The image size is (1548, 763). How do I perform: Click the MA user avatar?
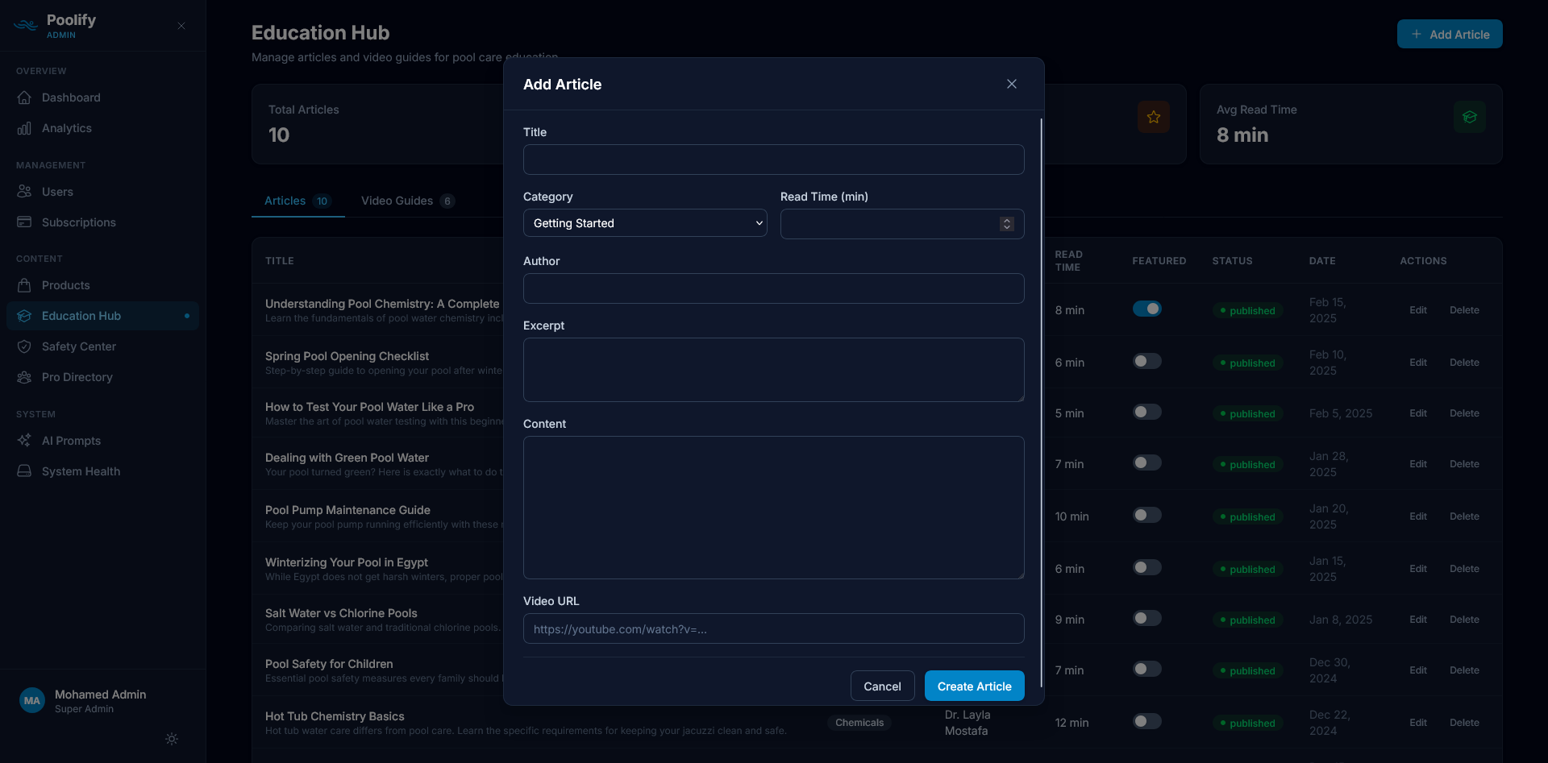[x=32, y=701]
